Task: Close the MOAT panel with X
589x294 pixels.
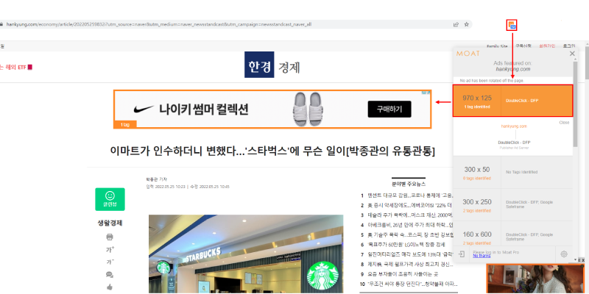Action: point(572,54)
